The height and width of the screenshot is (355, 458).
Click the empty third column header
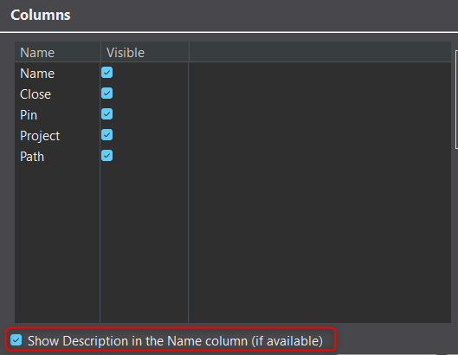click(319, 52)
